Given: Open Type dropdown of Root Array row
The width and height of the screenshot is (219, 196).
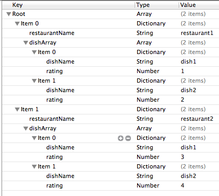Looking at the screenshot, I should (x=144, y=14).
